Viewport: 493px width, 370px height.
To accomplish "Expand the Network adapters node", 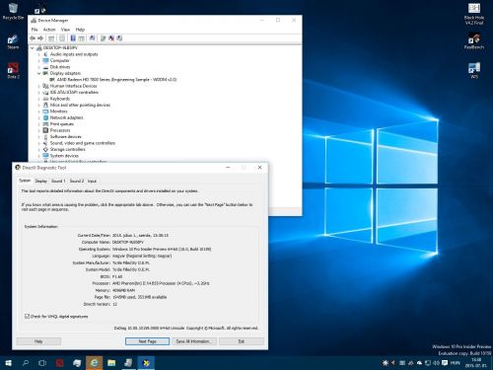I will (39, 117).
